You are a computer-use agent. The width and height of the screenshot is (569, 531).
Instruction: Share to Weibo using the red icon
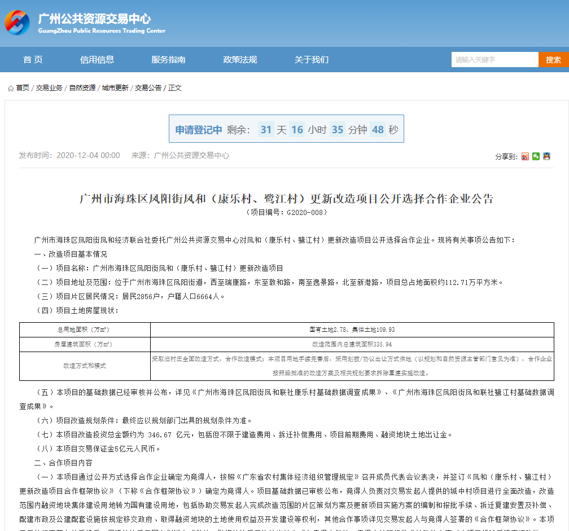tap(525, 156)
